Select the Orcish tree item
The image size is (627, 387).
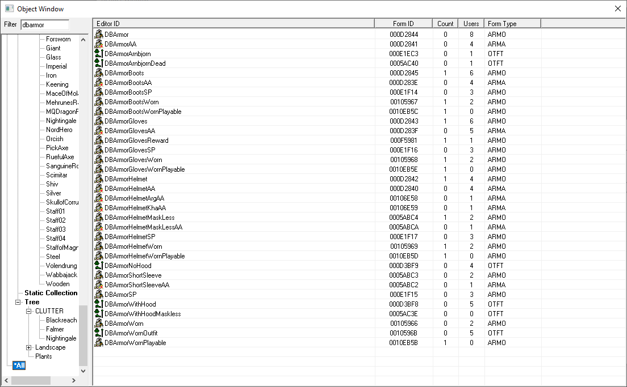[55, 139]
